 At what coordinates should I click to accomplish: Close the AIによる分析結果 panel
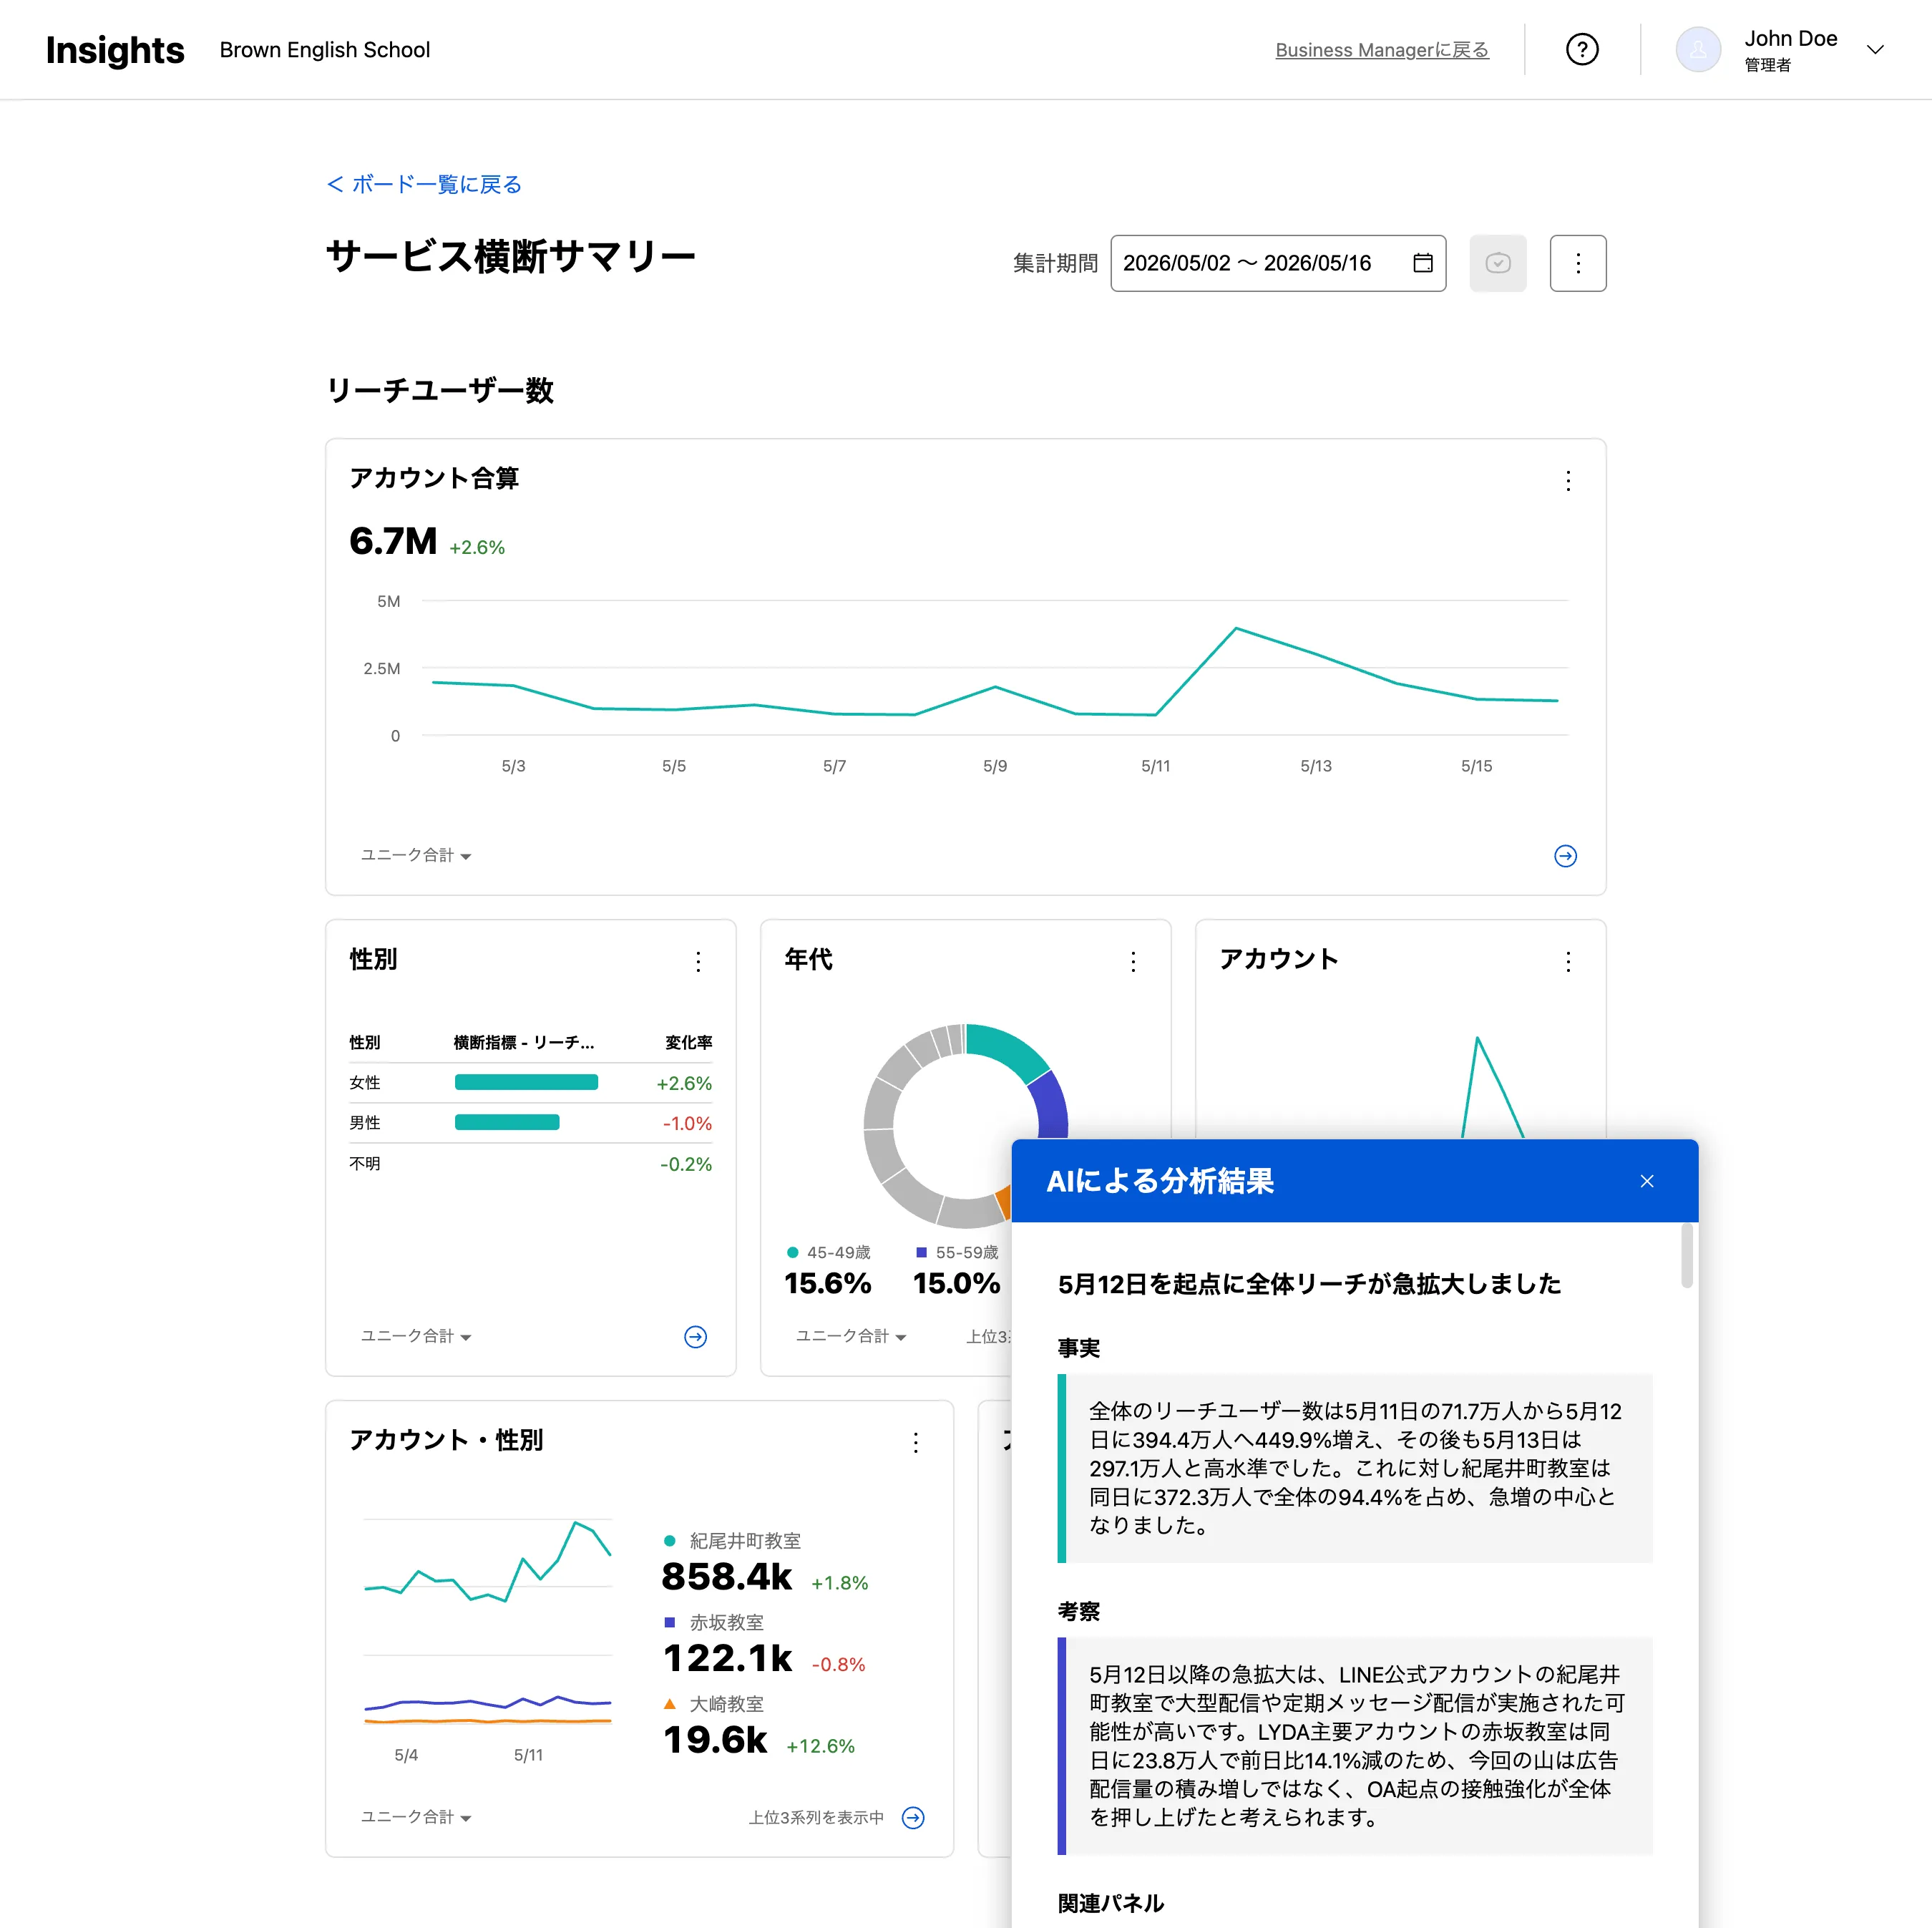click(1647, 1181)
